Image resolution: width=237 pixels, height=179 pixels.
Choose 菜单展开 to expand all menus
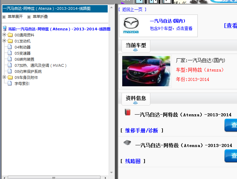click(x=15, y=17)
